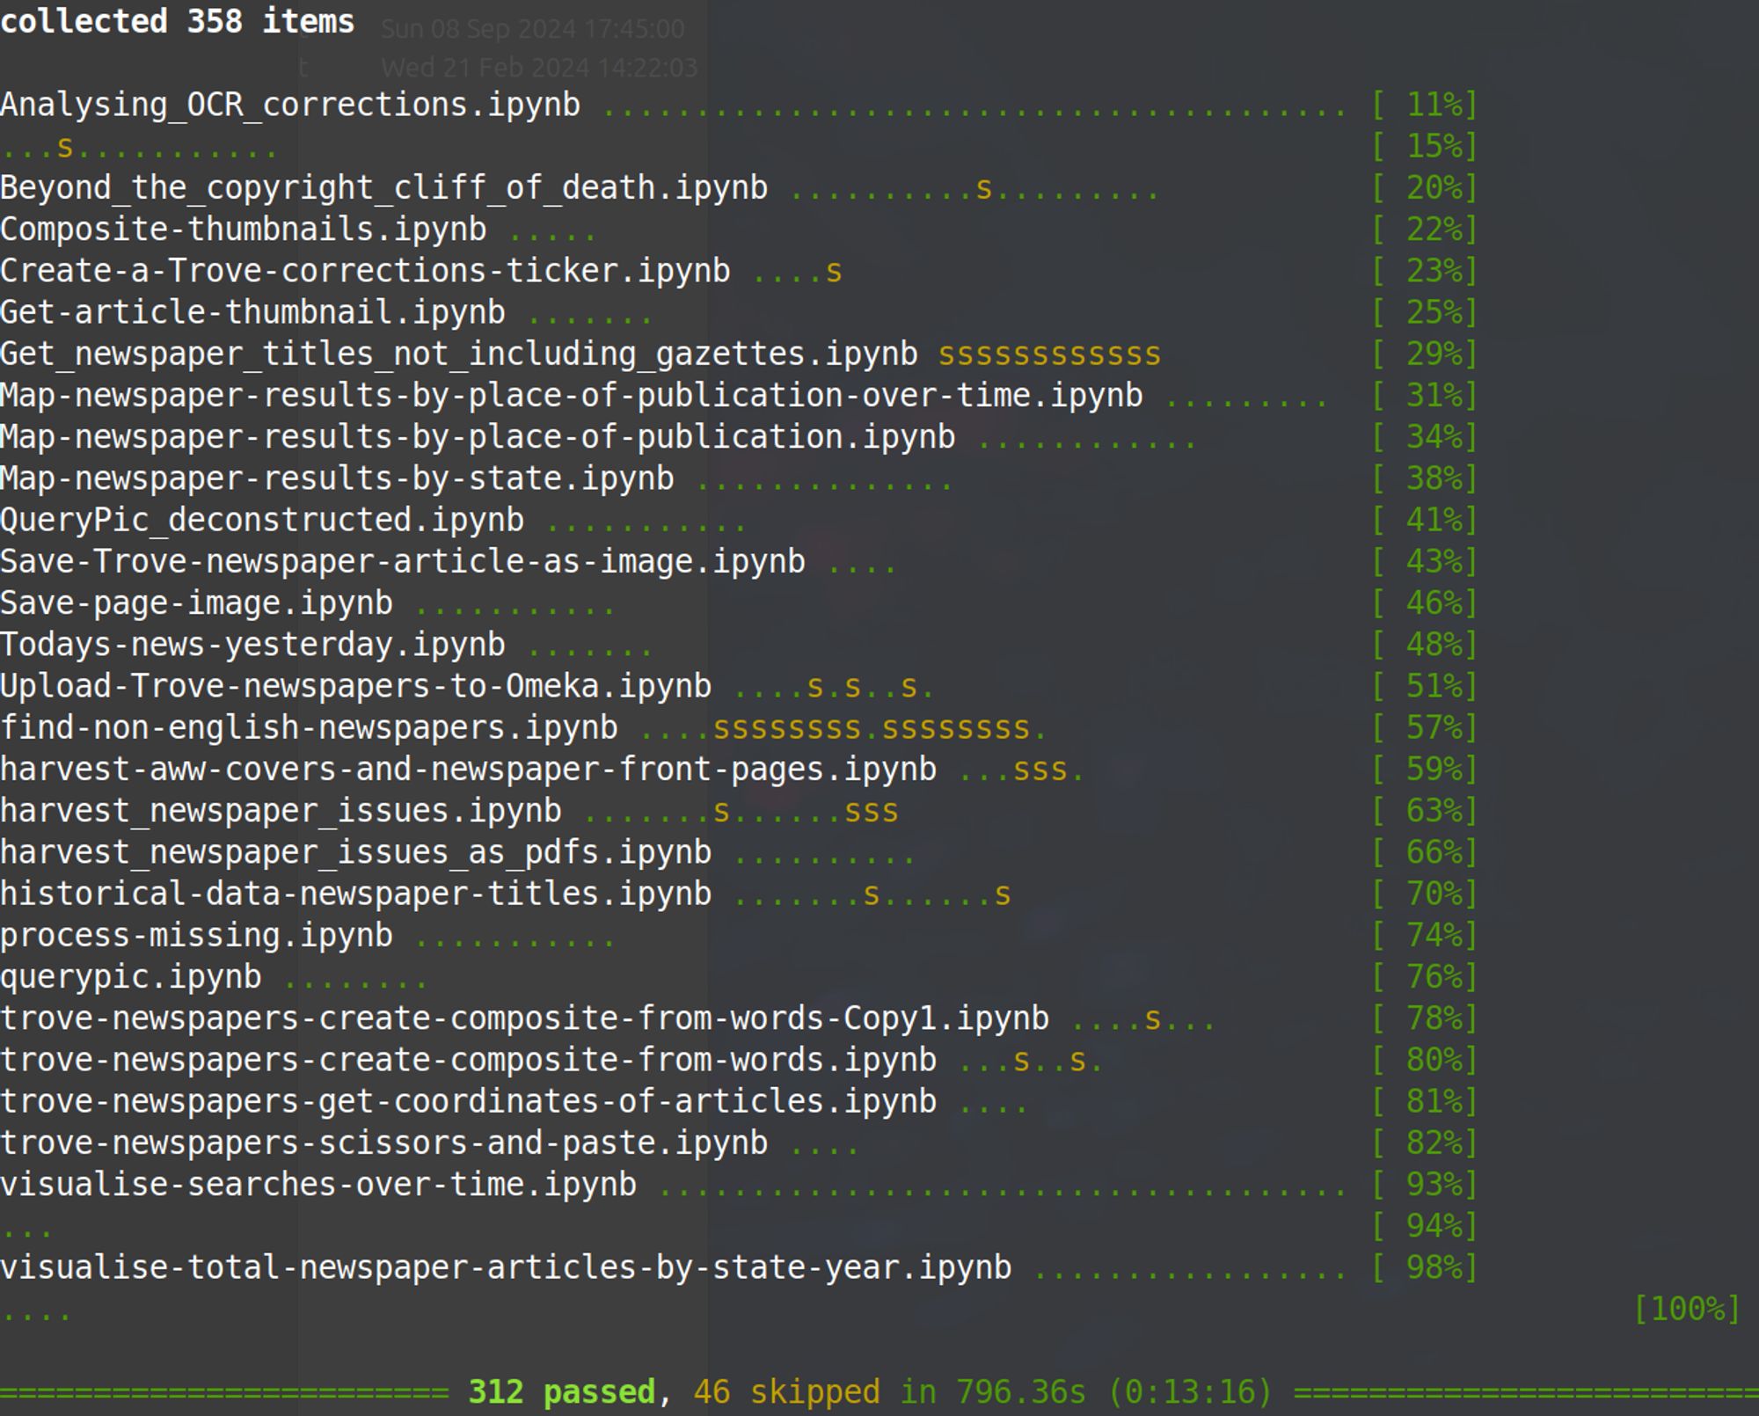Click the [100%] progress indicator
The width and height of the screenshot is (1759, 1416).
1686,1310
